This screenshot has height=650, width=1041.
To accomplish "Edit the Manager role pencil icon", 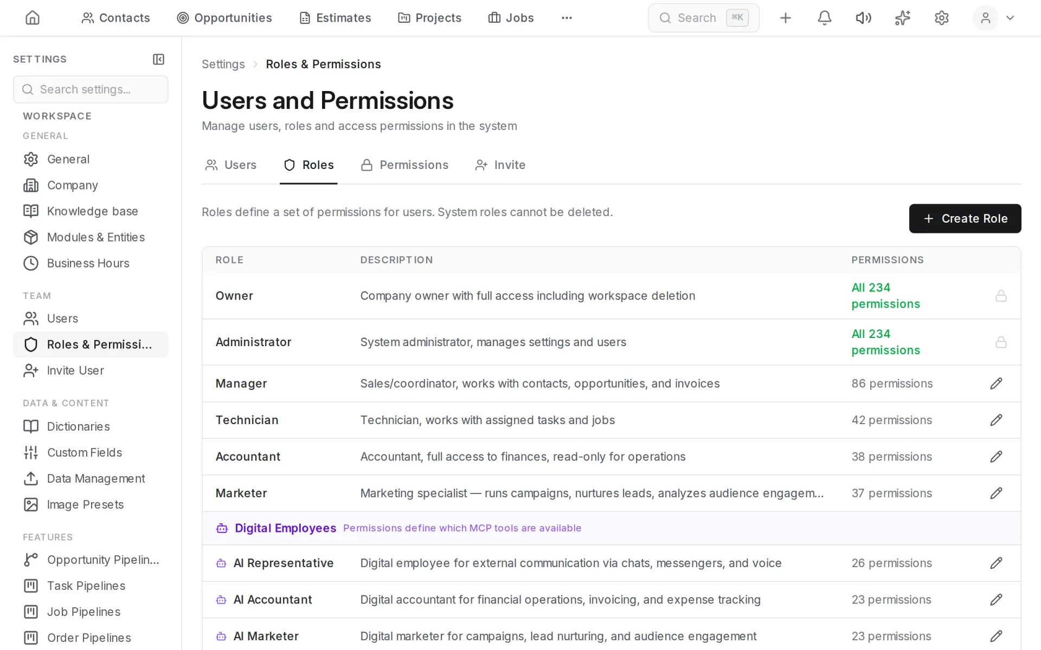I will pyautogui.click(x=996, y=383).
